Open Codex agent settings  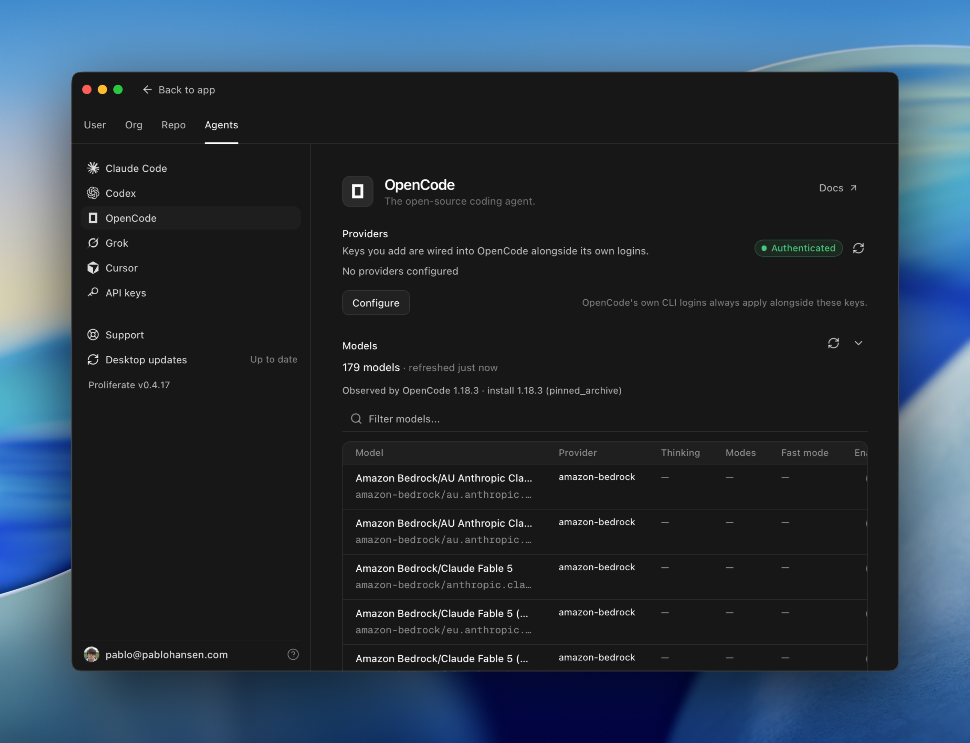point(191,193)
